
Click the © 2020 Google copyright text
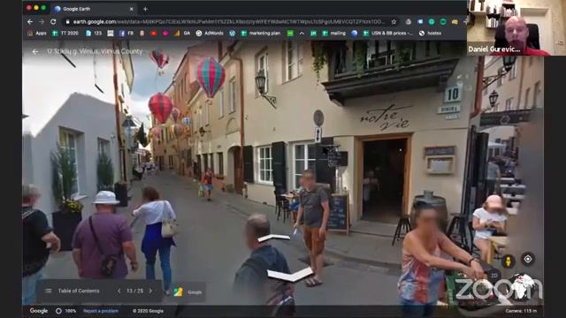148,311
